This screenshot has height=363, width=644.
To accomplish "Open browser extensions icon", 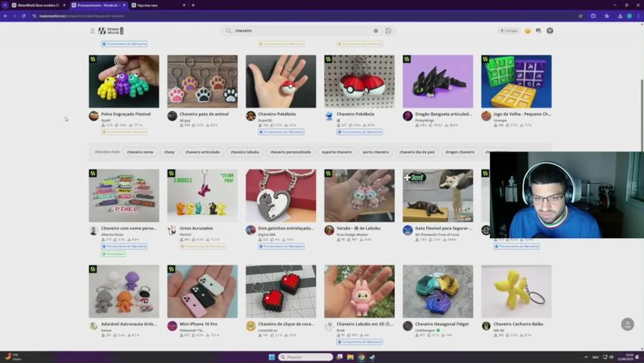I will tap(593, 16).
